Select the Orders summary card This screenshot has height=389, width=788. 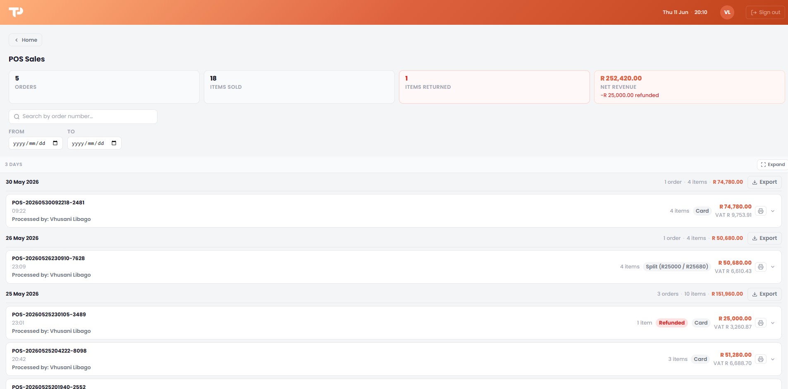point(104,87)
